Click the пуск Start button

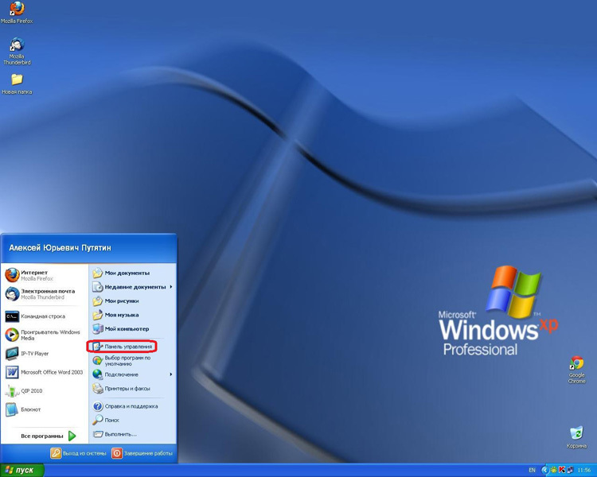coord(21,470)
